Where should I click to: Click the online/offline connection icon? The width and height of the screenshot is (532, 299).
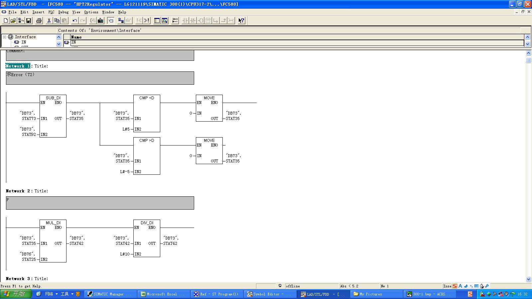[x=121, y=21]
